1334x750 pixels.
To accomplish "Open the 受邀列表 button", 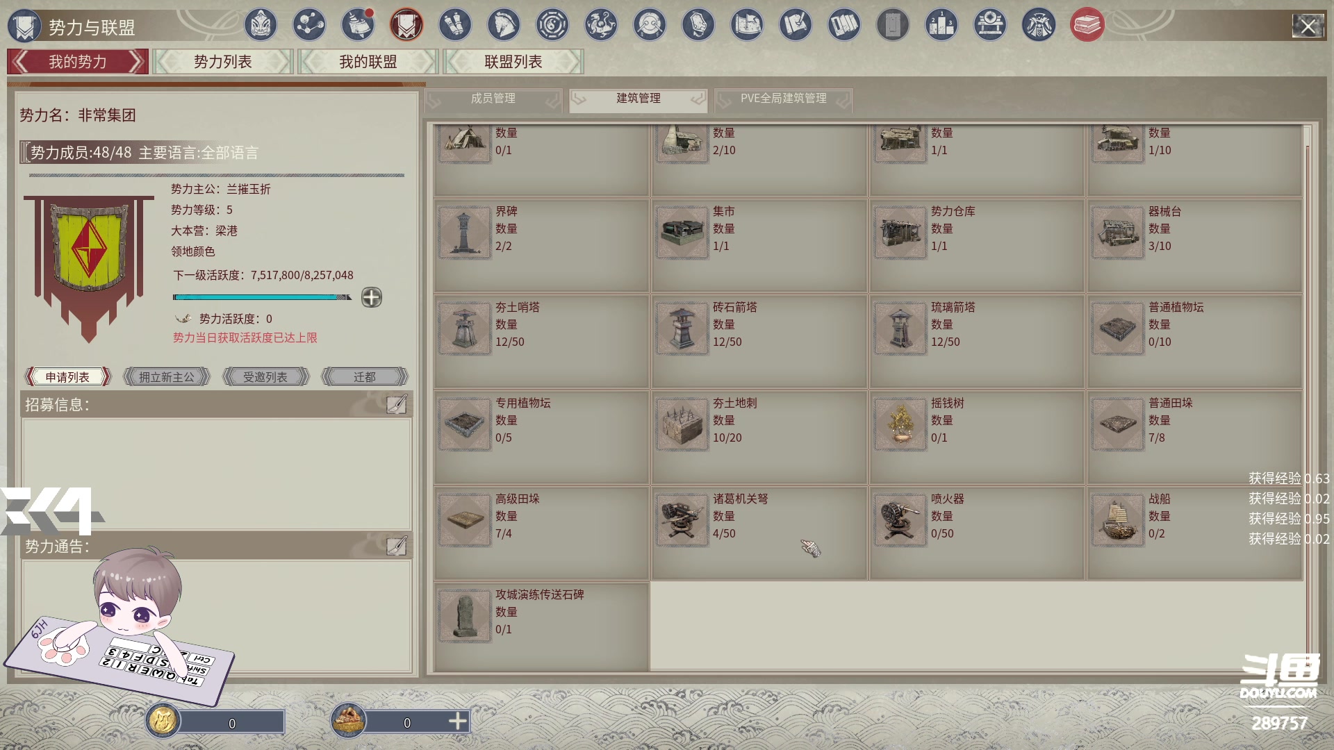I will 265,377.
